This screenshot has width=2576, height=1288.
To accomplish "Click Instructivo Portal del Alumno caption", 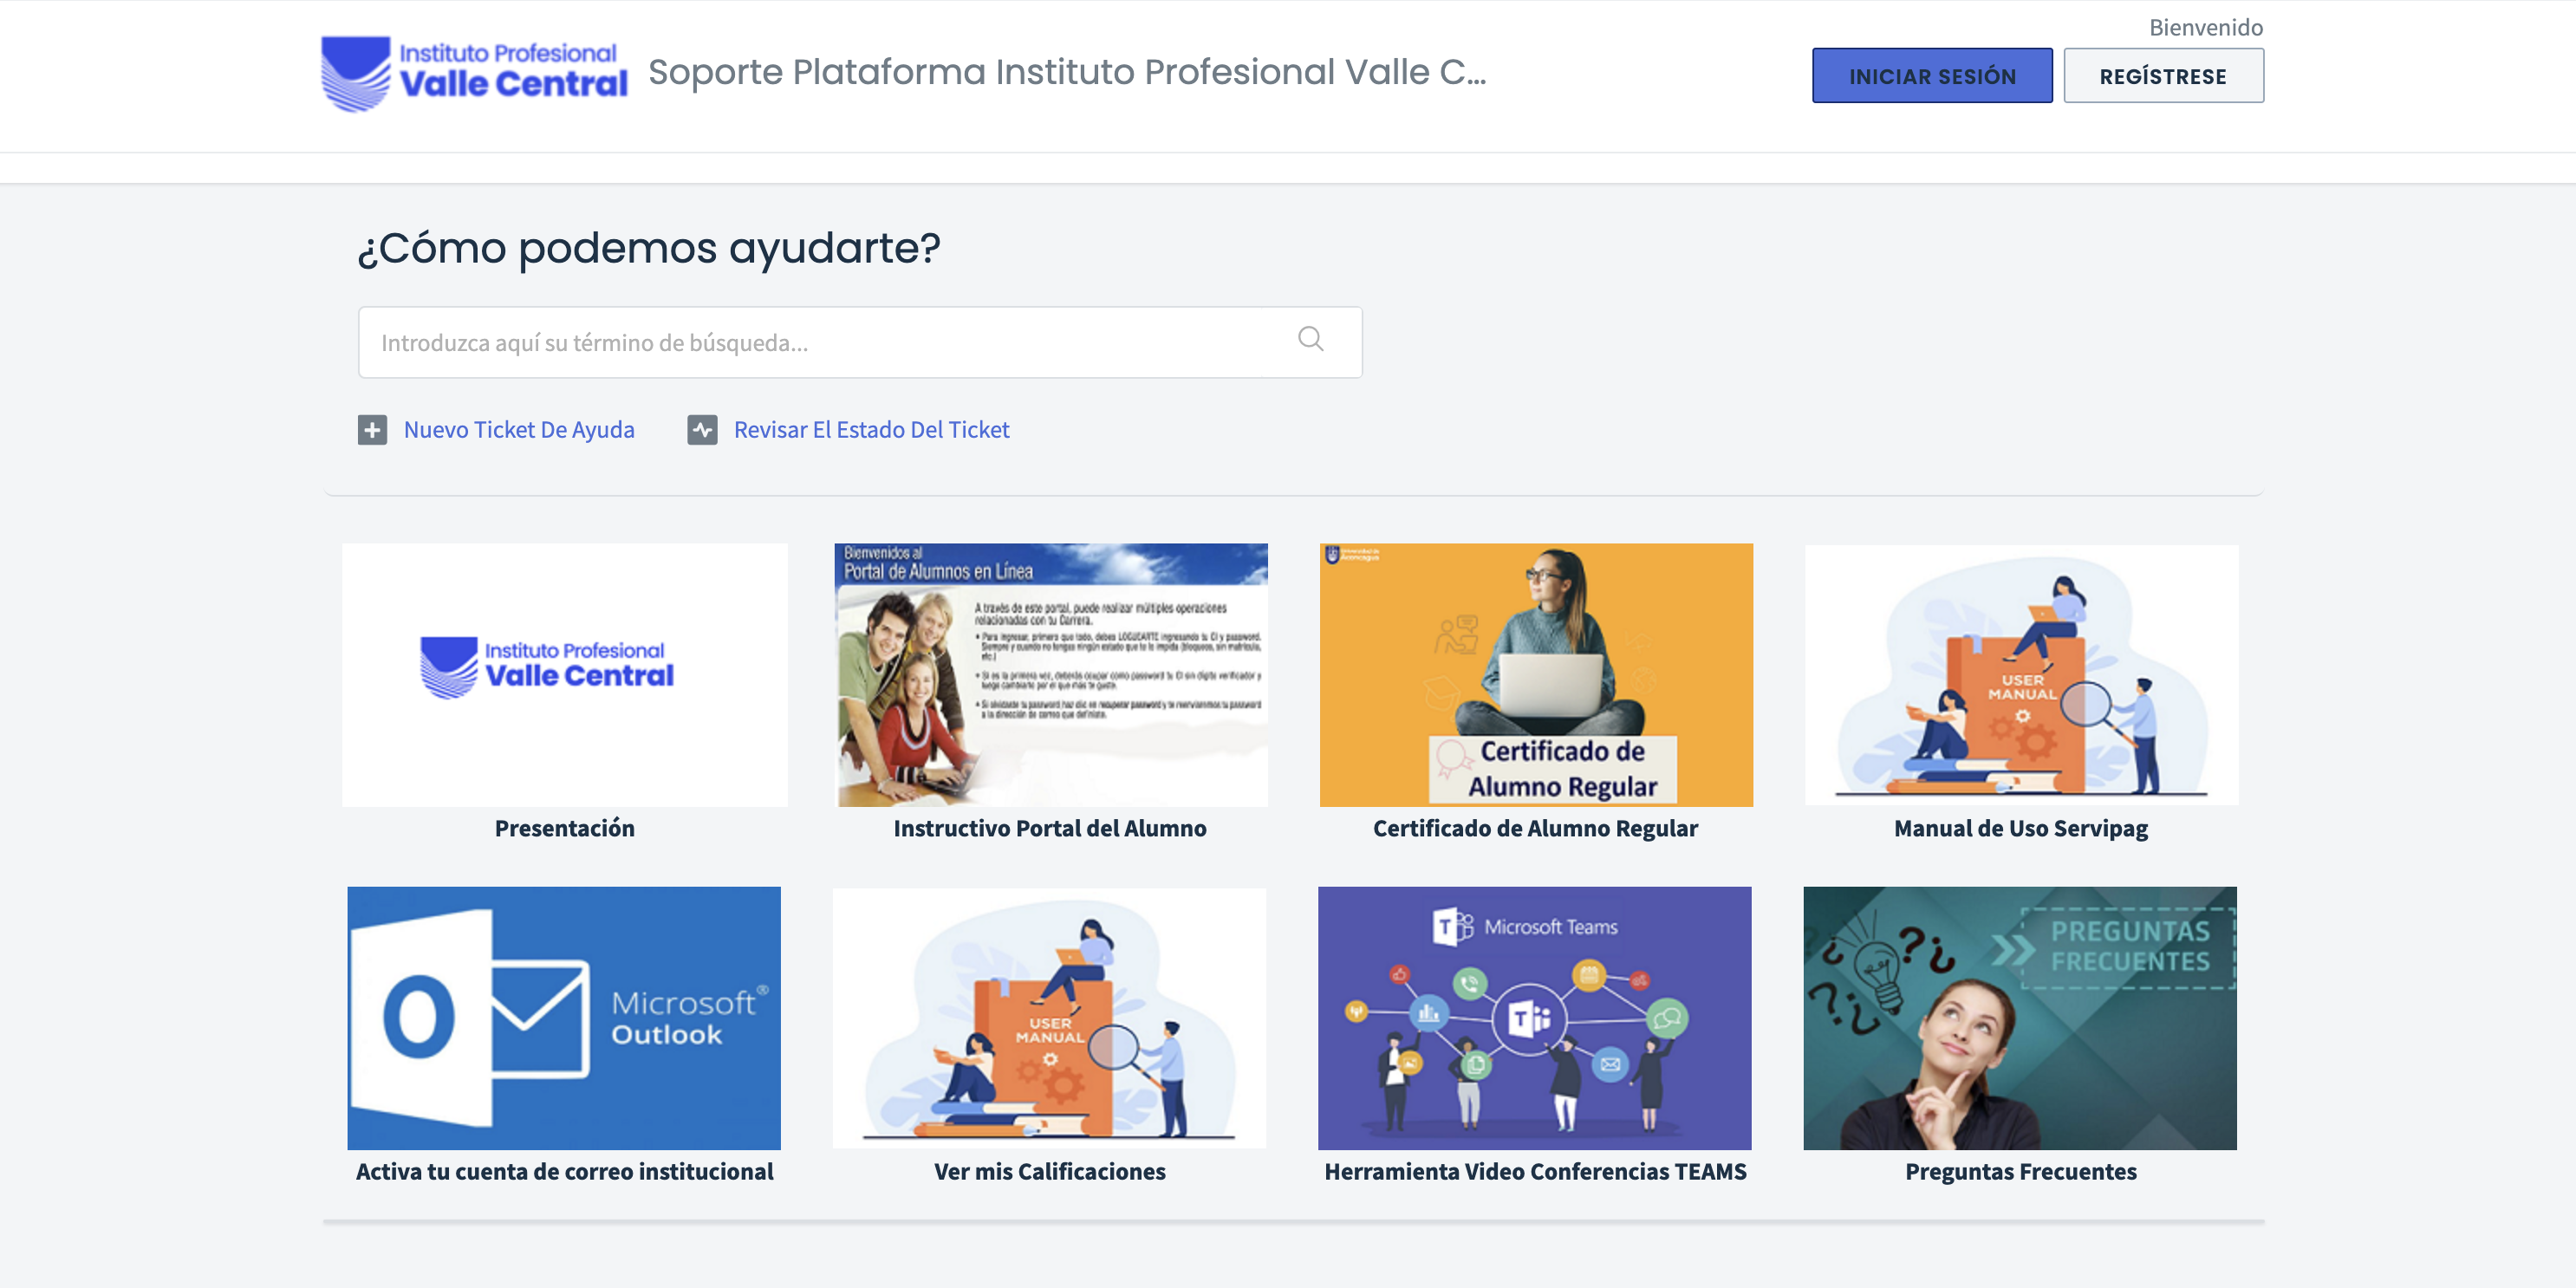I will (1050, 828).
